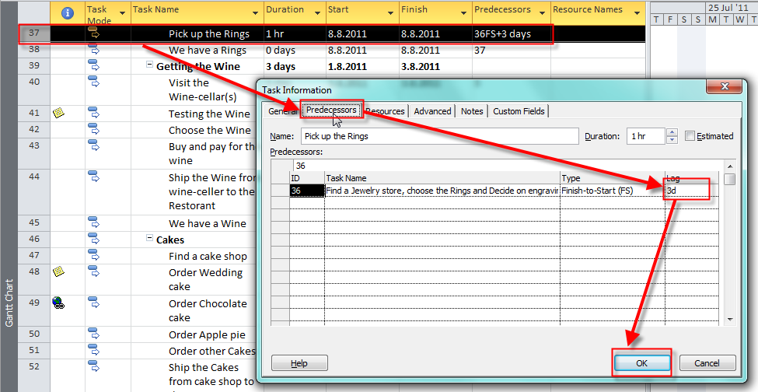
Task: Click the Cancel button in the dialog
Action: click(x=707, y=363)
